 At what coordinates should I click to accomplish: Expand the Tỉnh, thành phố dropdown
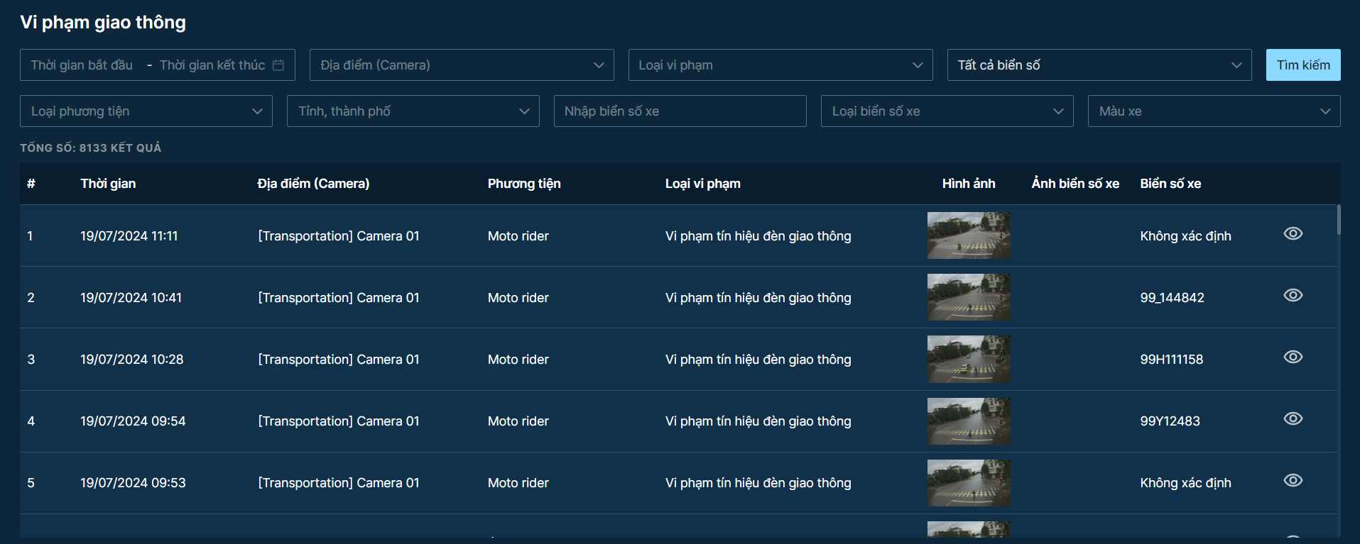click(x=413, y=111)
